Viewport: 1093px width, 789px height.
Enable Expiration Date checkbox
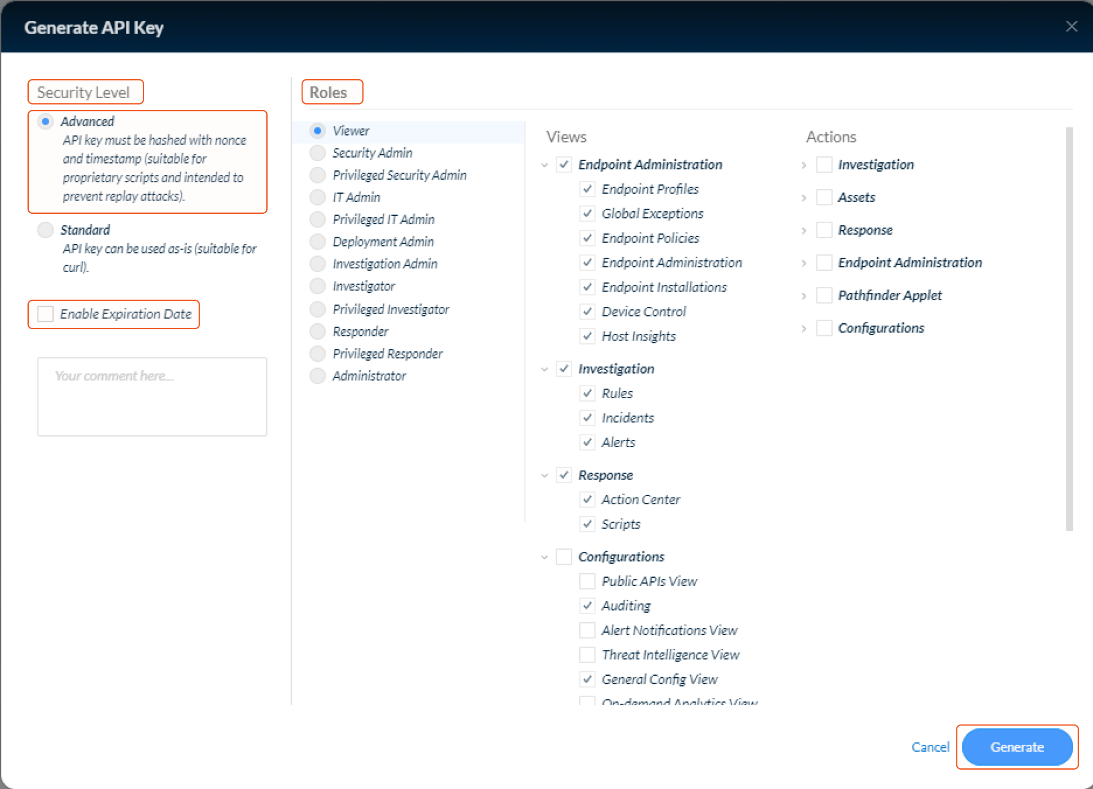(46, 314)
